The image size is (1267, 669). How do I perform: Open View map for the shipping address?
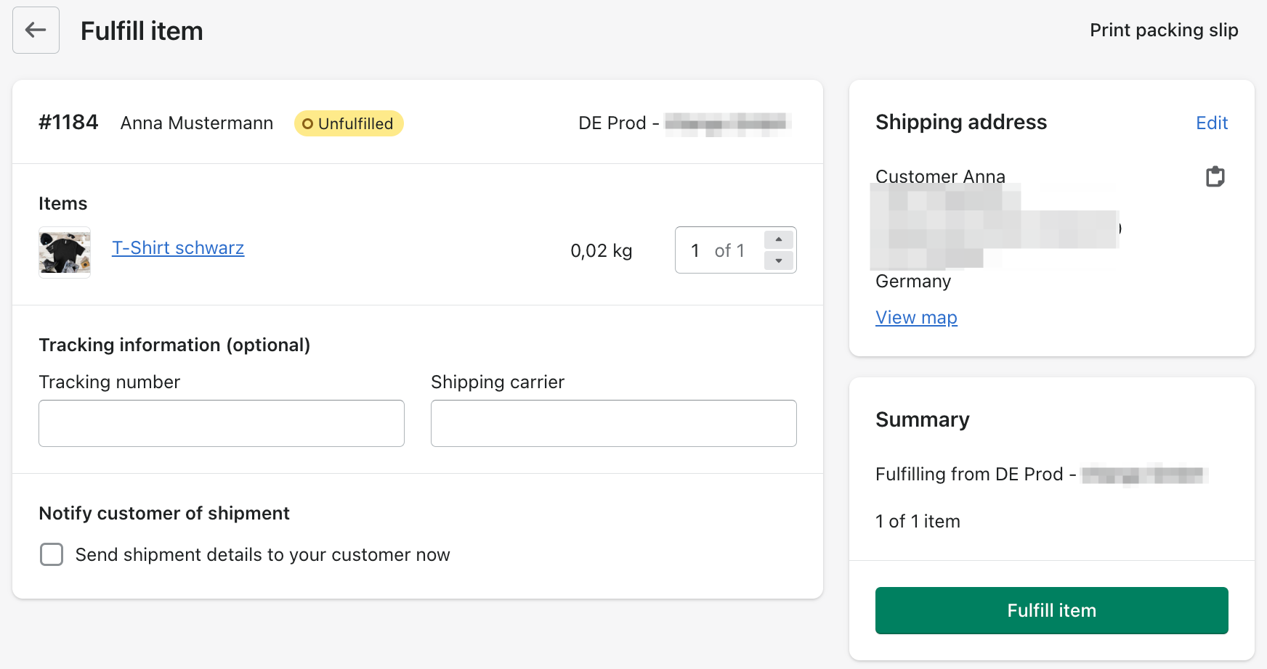916,318
